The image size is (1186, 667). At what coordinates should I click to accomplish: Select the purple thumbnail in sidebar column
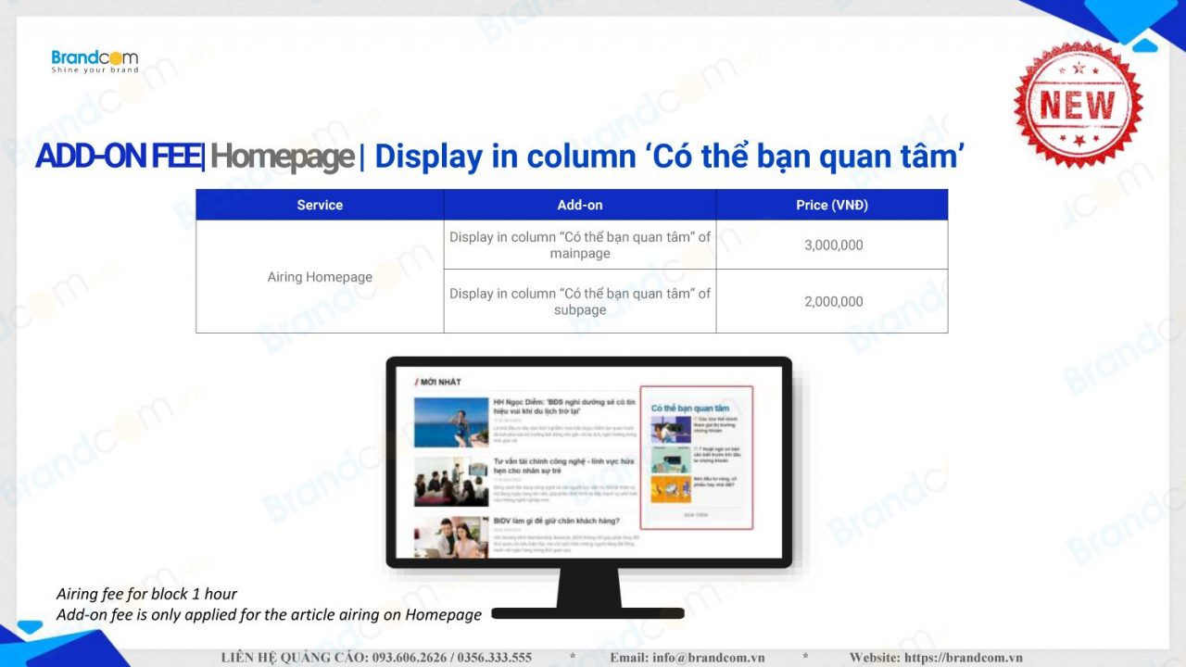click(671, 429)
